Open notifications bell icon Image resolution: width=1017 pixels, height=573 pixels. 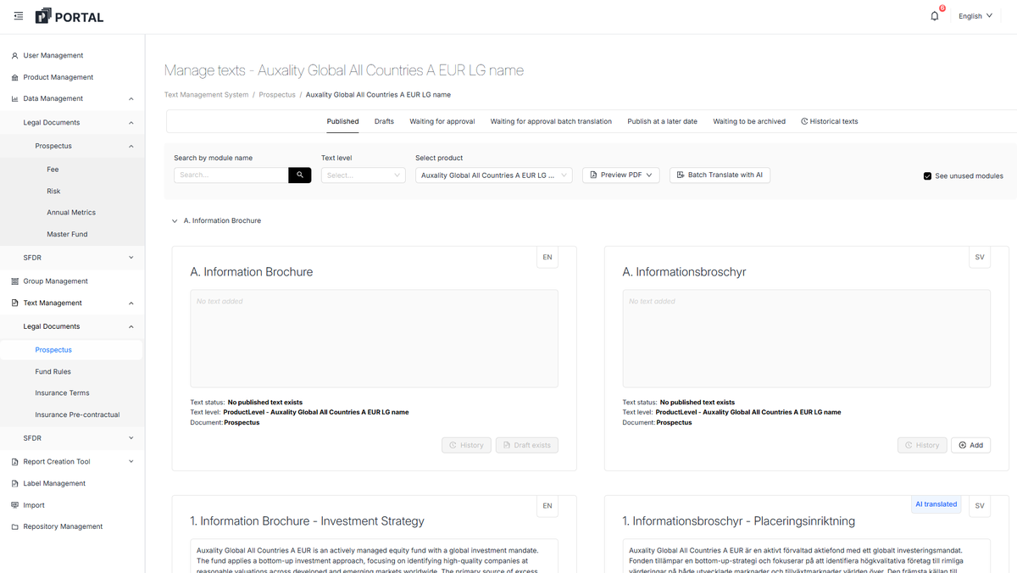(935, 16)
